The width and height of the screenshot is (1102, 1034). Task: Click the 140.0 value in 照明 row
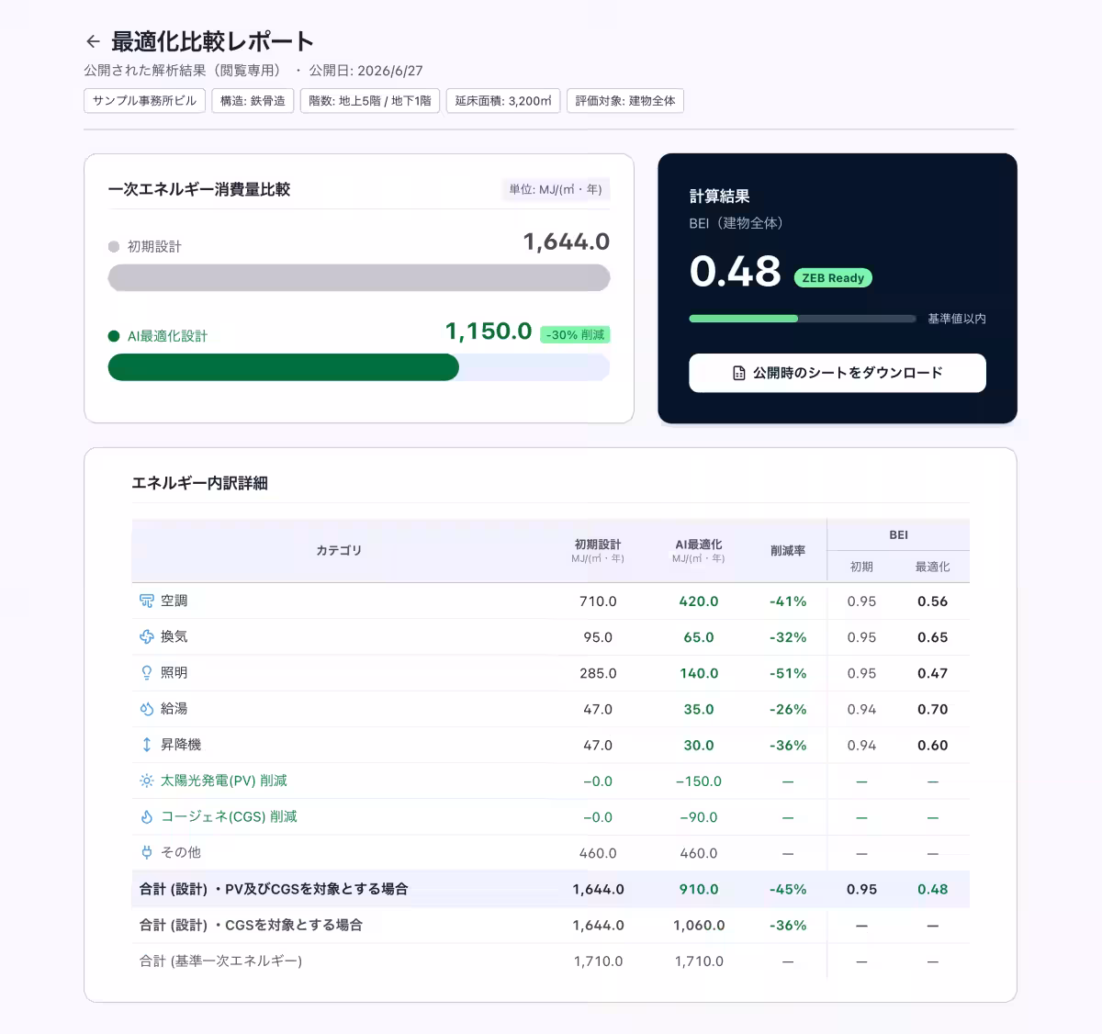click(x=699, y=673)
